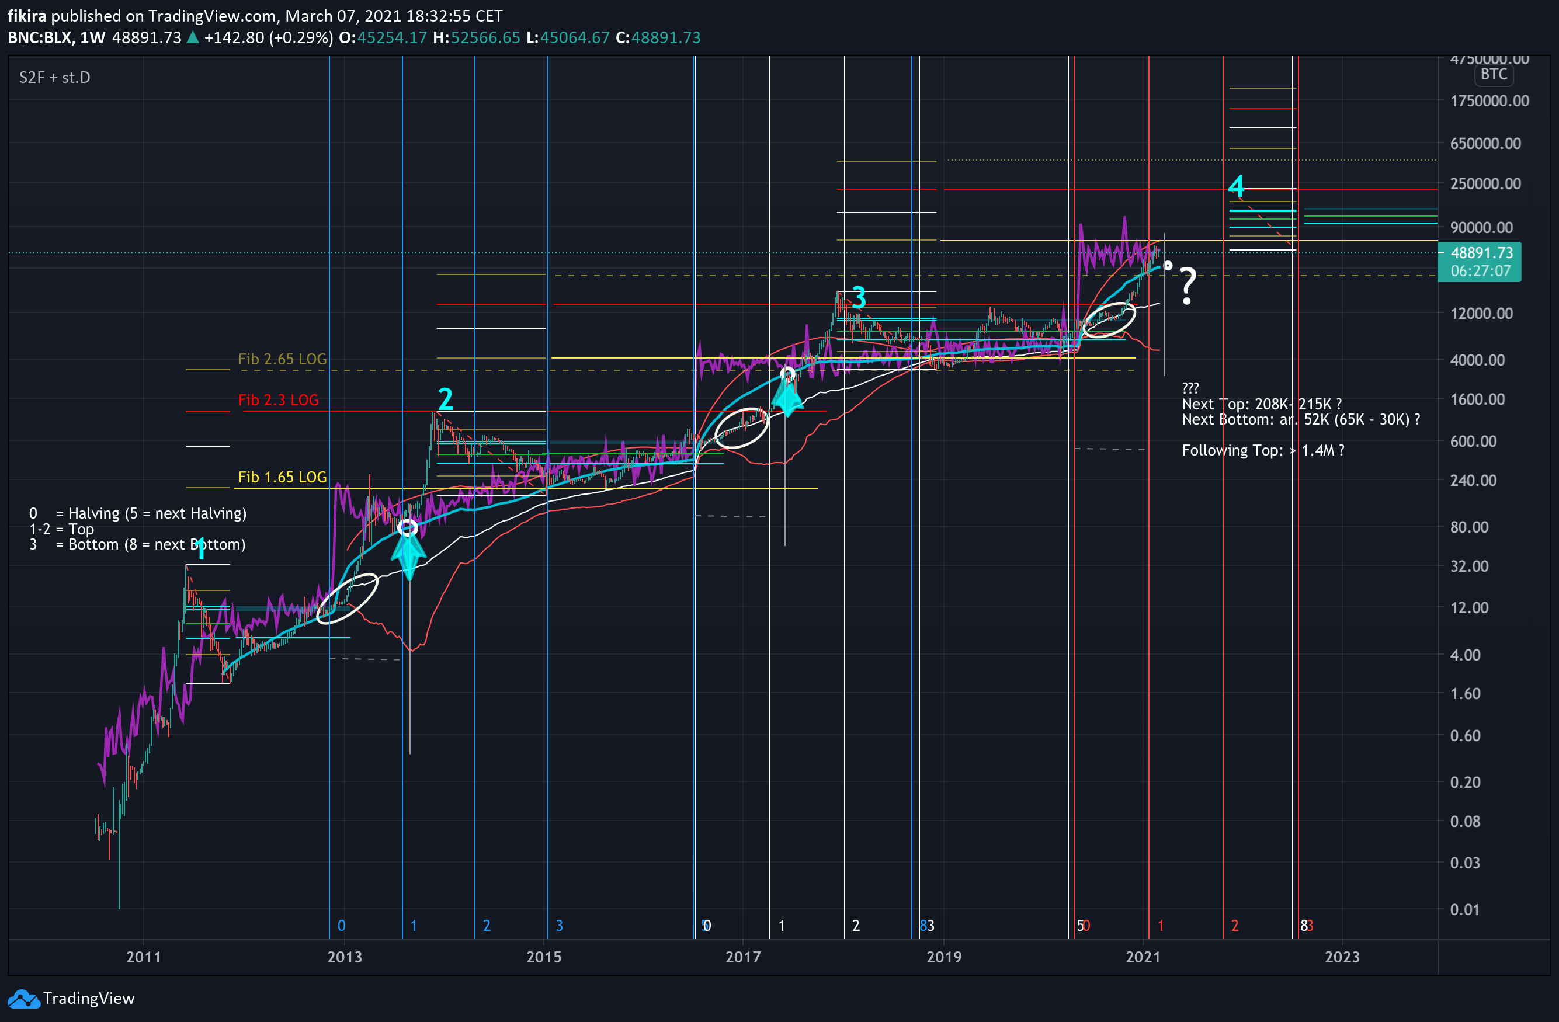Click the green up-triangle price change indicator
1559x1022 pixels.
(x=193, y=37)
